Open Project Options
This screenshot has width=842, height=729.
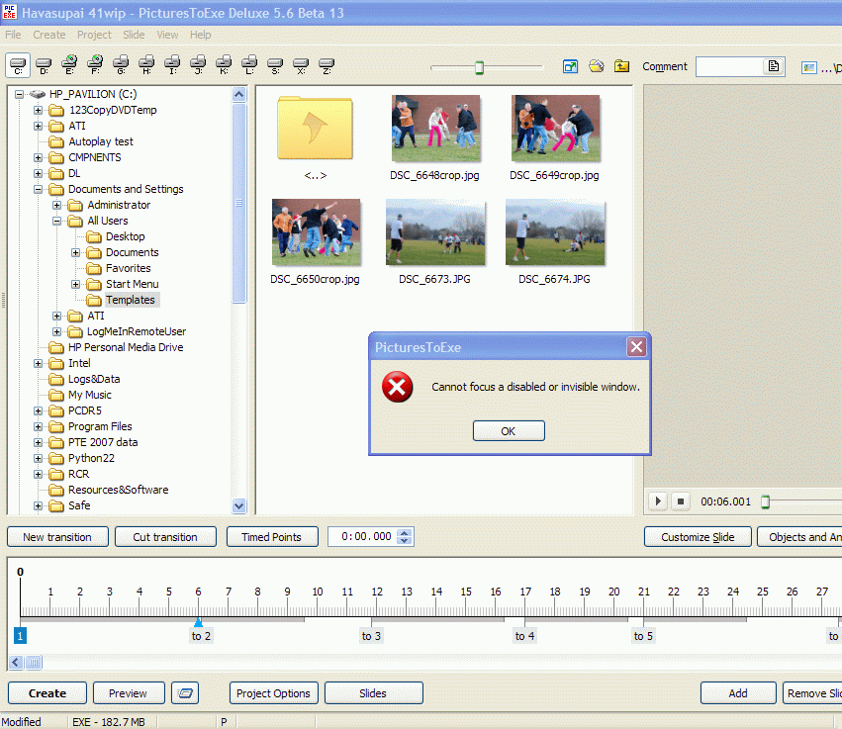[x=273, y=693]
